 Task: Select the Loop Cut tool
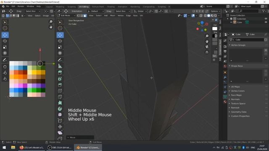click(x=60, y=91)
